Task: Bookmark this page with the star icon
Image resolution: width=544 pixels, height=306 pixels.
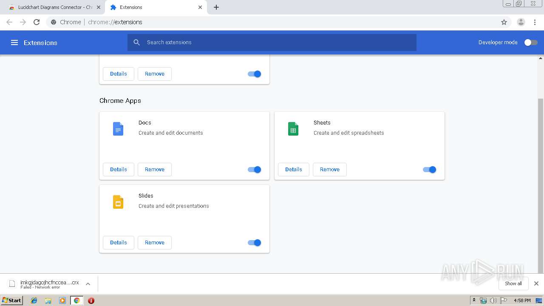Action: (x=504, y=22)
